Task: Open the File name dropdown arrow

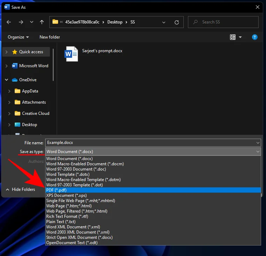Action: pos(258,143)
